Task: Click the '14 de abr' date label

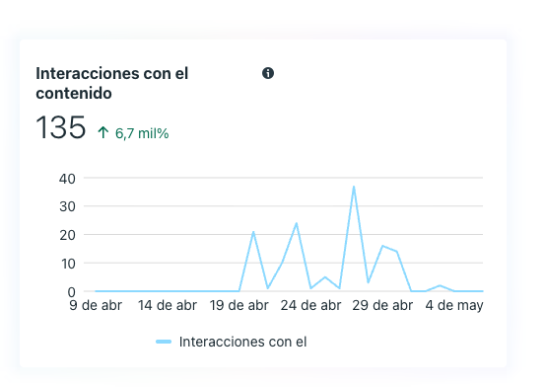Action: (168, 305)
